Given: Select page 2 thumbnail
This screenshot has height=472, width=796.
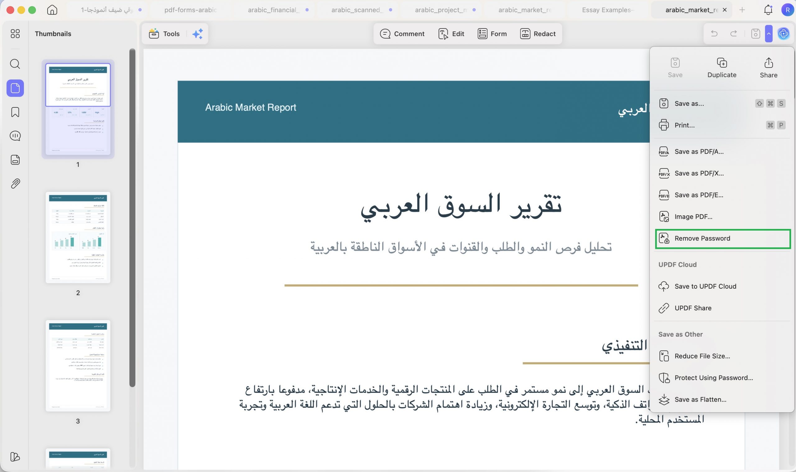Looking at the screenshot, I should point(78,237).
